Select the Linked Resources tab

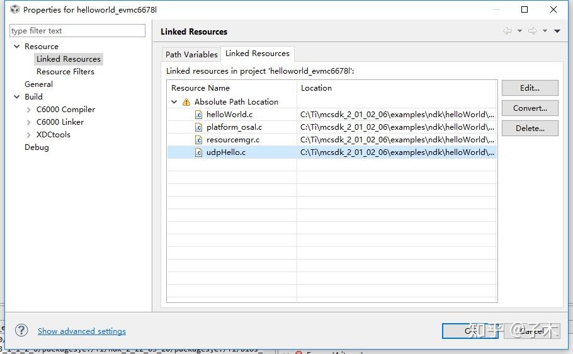click(257, 54)
